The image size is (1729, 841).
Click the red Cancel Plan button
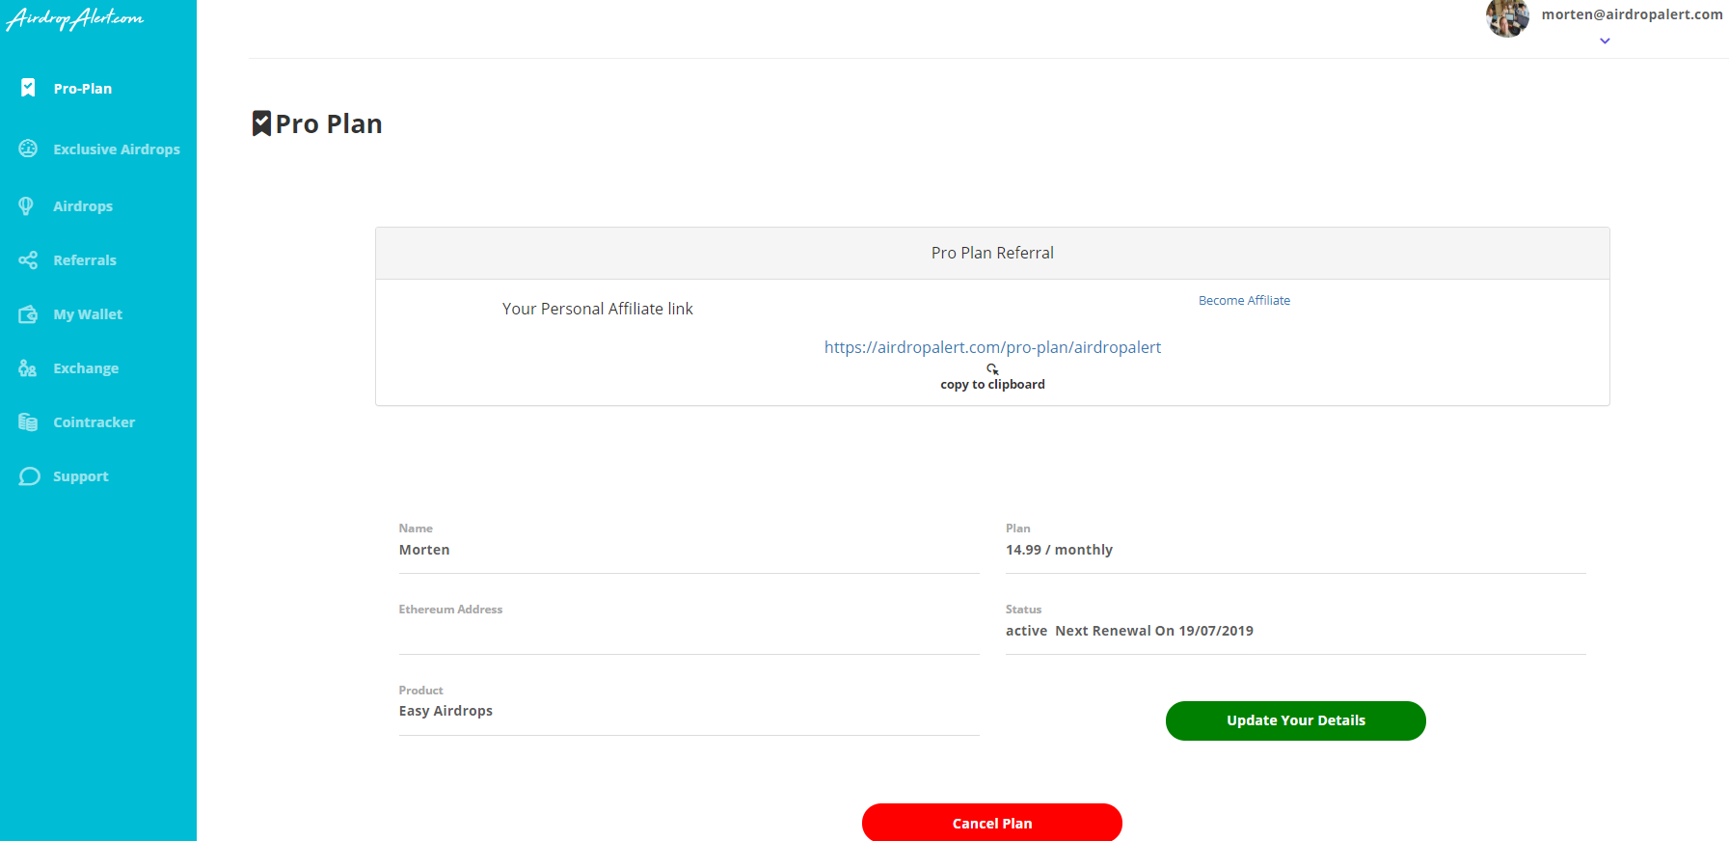pyautogui.click(x=991, y=823)
